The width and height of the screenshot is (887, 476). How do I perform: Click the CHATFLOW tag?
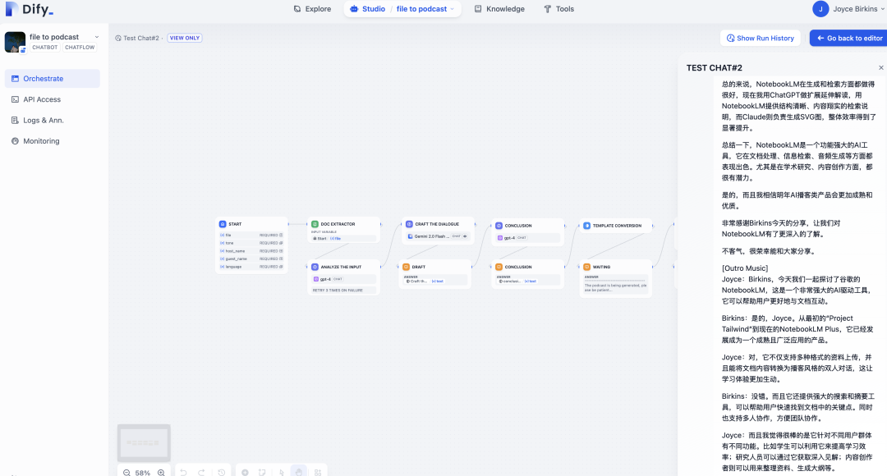[x=80, y=48]
